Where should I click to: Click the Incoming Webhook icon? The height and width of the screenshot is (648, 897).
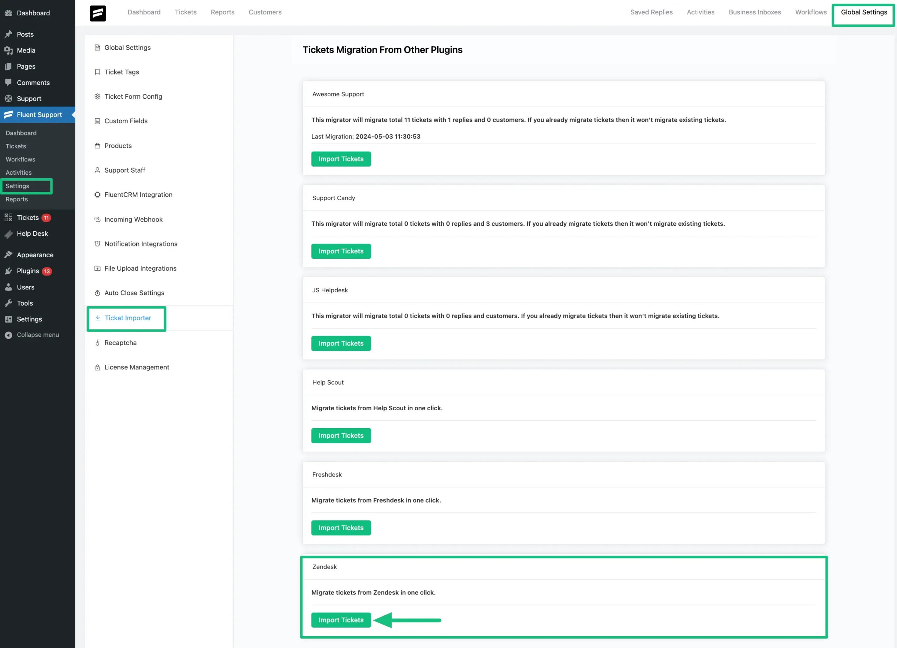(x=97, y=219)
